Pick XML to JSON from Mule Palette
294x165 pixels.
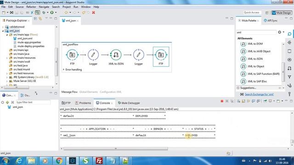click(x=255, y=59)
